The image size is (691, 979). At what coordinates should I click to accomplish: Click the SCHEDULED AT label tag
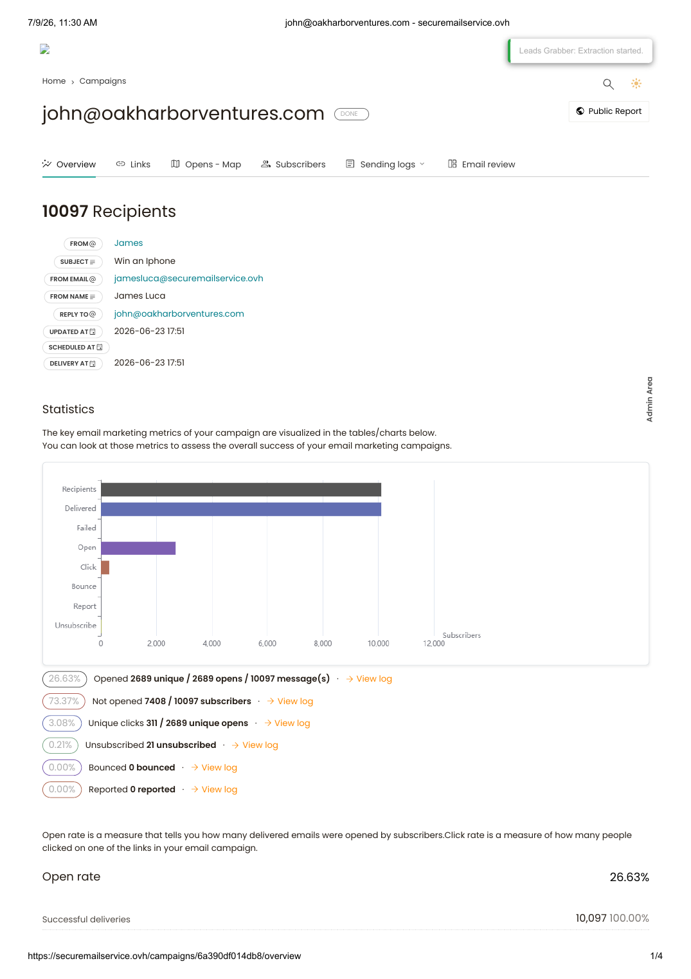click(76, 348)
